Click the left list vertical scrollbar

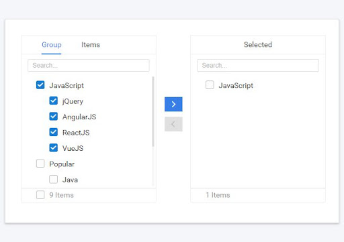(153, 111)
